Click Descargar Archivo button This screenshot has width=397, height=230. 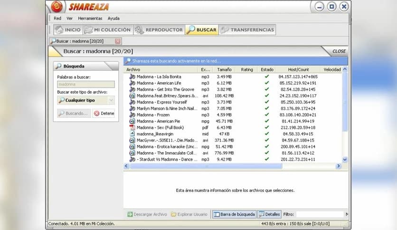coord(147,214)
